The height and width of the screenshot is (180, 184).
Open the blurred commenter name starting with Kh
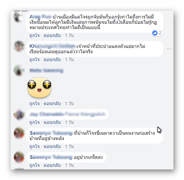[52, 46]
